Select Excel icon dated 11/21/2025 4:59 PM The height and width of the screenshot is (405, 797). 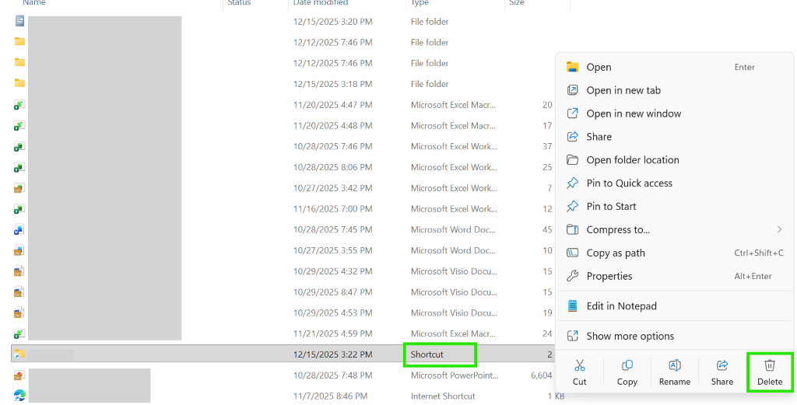(x=19, y=334)
